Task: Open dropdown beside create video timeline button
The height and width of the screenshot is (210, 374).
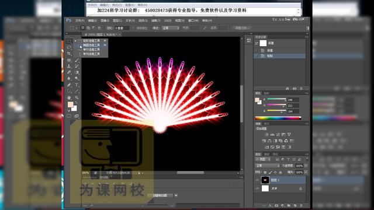Action: pyautogui.click(x=176, y=195)
